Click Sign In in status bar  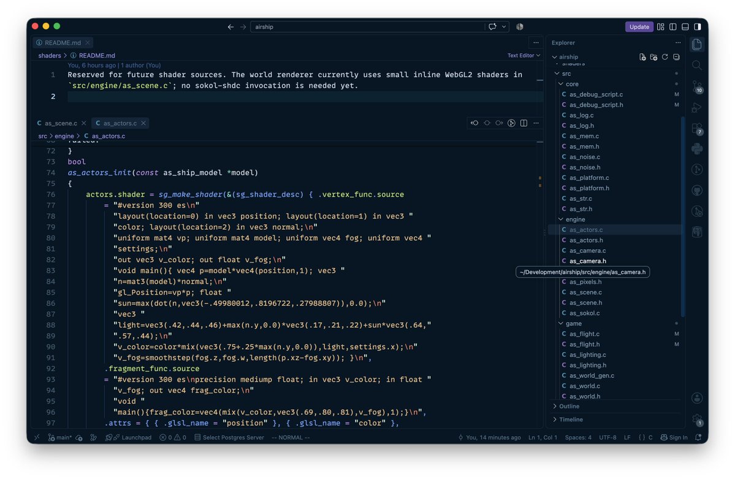tap(674, 437)
